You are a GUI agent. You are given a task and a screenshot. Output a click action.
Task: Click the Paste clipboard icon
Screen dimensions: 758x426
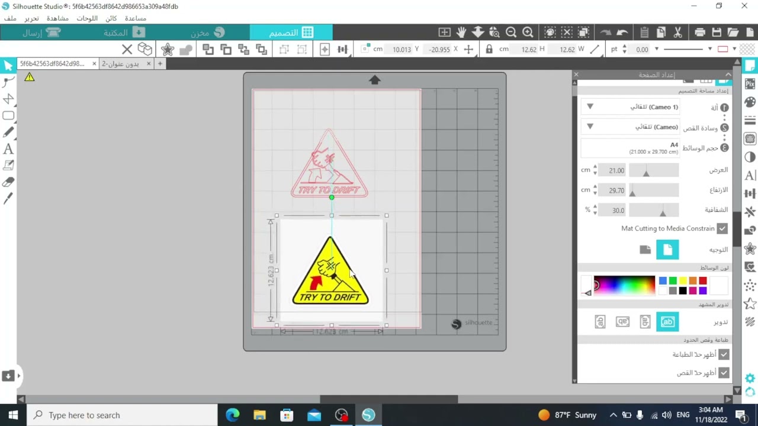click(x=644, y=33)
